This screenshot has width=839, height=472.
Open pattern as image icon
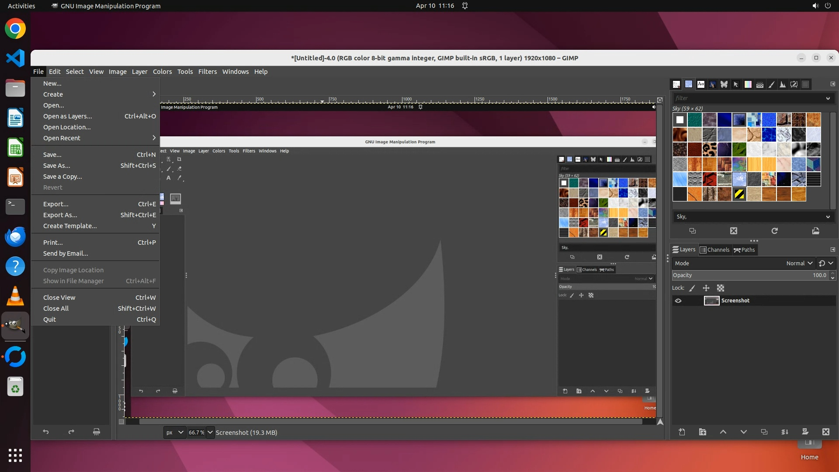pyautogui.click(x=815, y=231)
